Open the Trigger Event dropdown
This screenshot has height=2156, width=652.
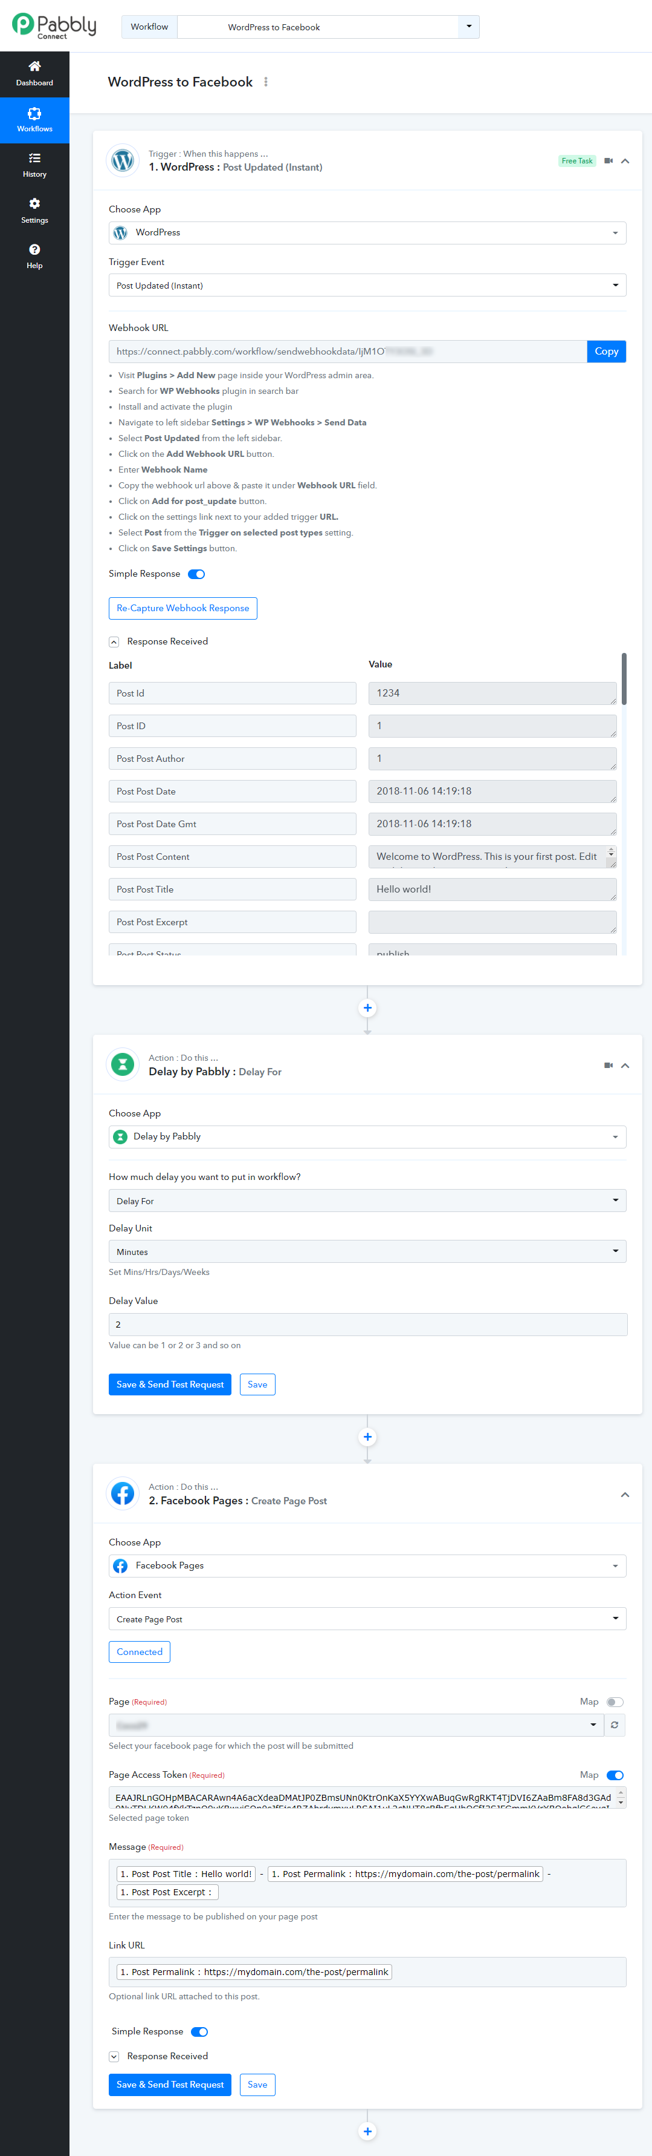point(367,286)
